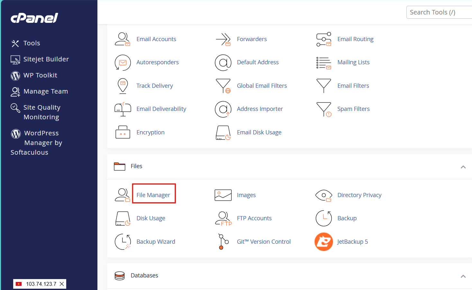
Task: Collapse the Files section chevron
Action: coord(463,167)
